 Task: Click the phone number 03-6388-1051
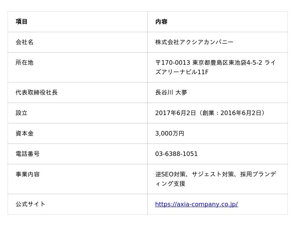(176, 154)
